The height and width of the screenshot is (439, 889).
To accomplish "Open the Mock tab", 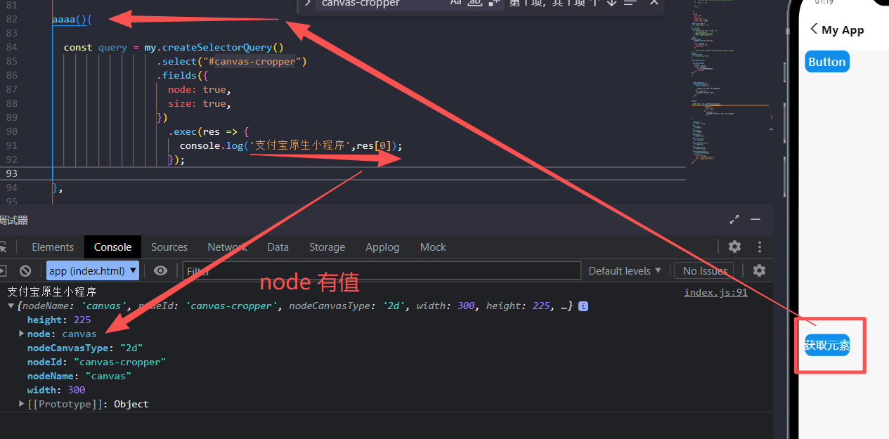I will point(433,247).
